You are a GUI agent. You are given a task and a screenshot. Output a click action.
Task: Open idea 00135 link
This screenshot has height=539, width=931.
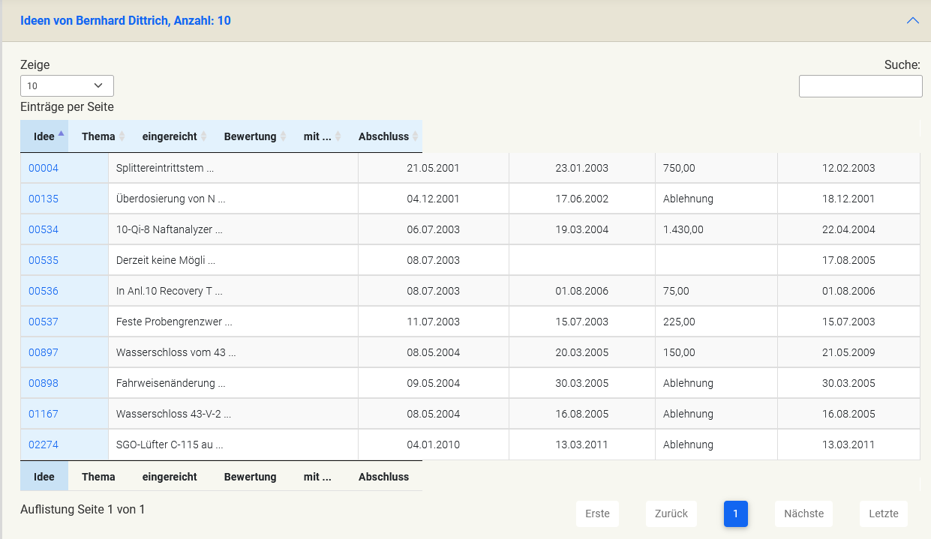pyautogui.click(x=44, y=199)
